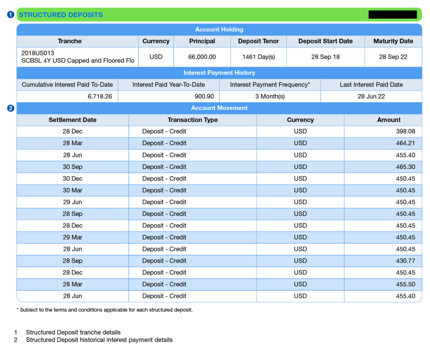Click the 28 Sep 22 maturity date
Screen dimensions: 430x358
pyautogui.click(x=393, y=57)
